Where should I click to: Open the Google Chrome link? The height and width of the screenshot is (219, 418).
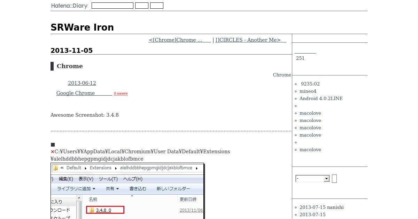84,93
